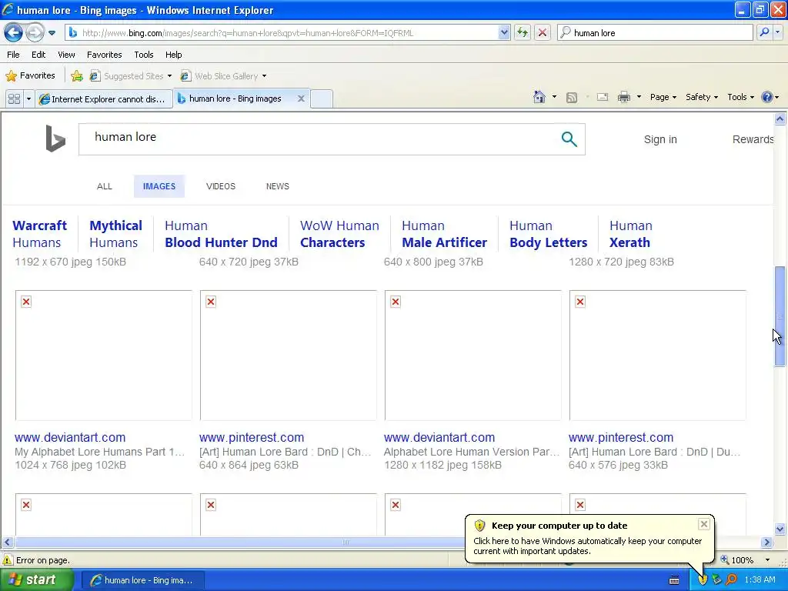The image size is (788, 591).
Task: Open the Favorites menu
Action: click(104, 55)
